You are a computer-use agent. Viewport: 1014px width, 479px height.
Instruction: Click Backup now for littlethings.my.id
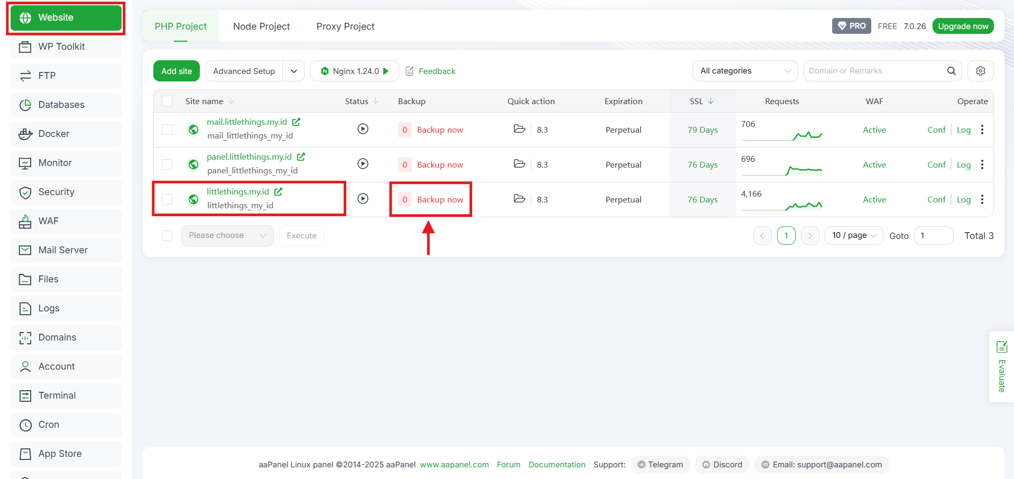tap(440, 200)
